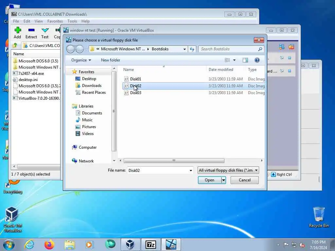Open the Pictures library
The image size is (335, 251).
coord(89,126)
